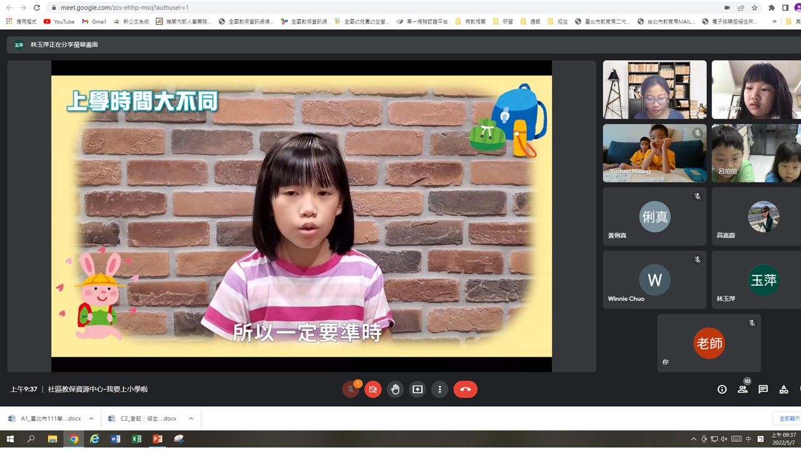This screenshot has width=801, height=450.
Task: Expand more options three-dot menu
Action: pyautogui.click(x=440, y=389)
